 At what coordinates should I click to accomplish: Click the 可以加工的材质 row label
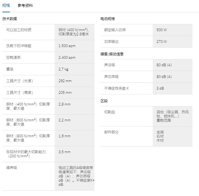(19, 30)
